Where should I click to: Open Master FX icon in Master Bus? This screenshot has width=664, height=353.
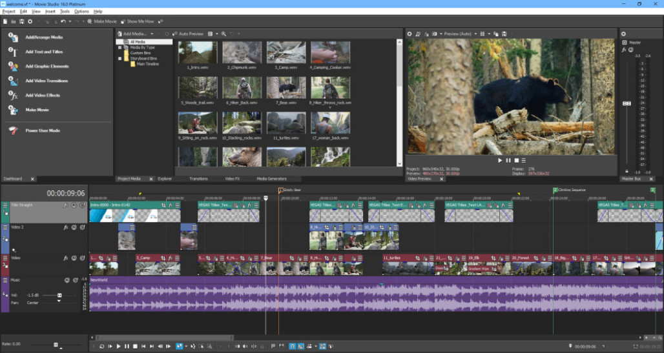[624, 50]
